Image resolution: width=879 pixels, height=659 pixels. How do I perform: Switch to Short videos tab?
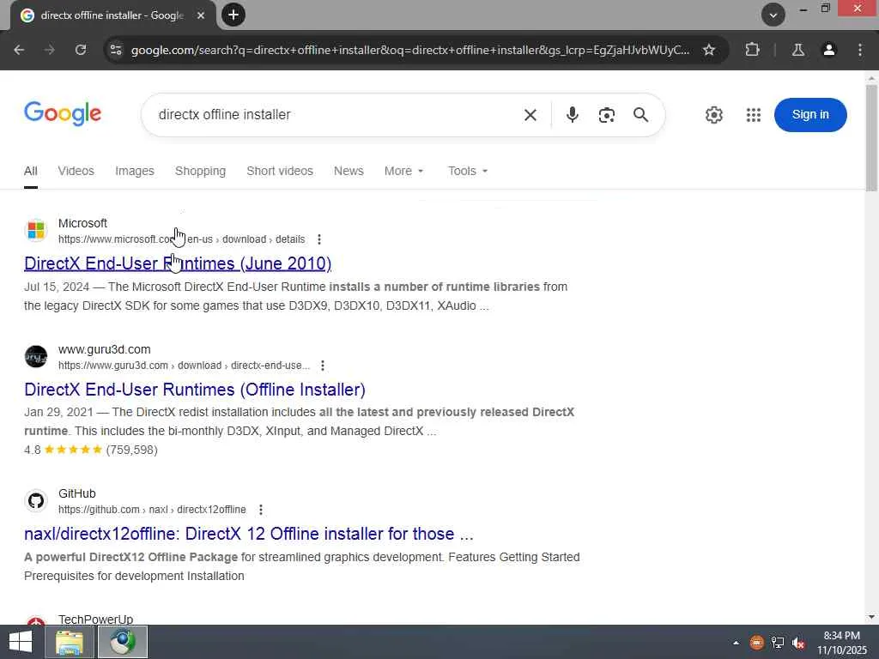pos(280,171)
